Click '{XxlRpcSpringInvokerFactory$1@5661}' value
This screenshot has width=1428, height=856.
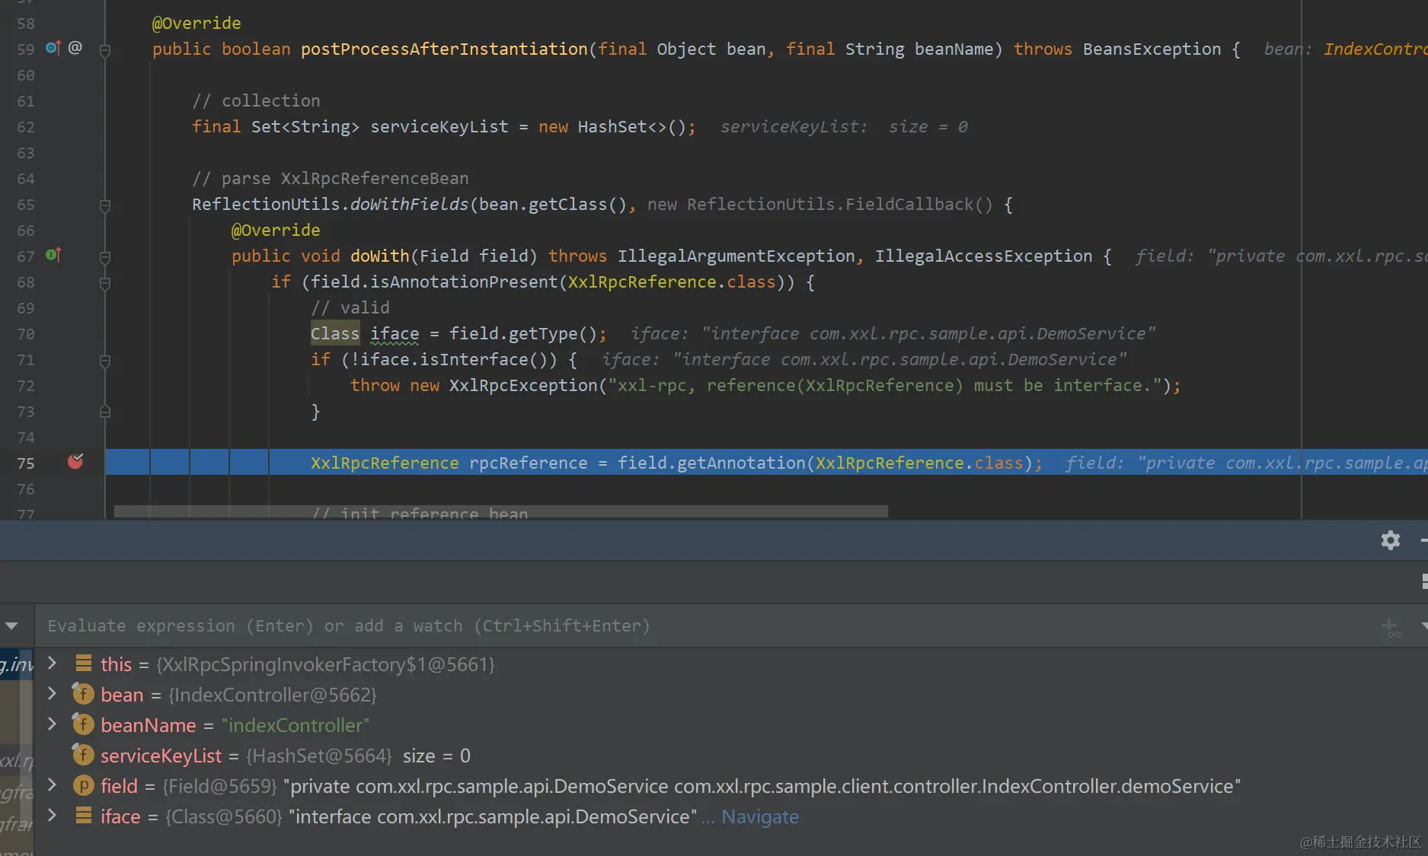click(326, 664)
